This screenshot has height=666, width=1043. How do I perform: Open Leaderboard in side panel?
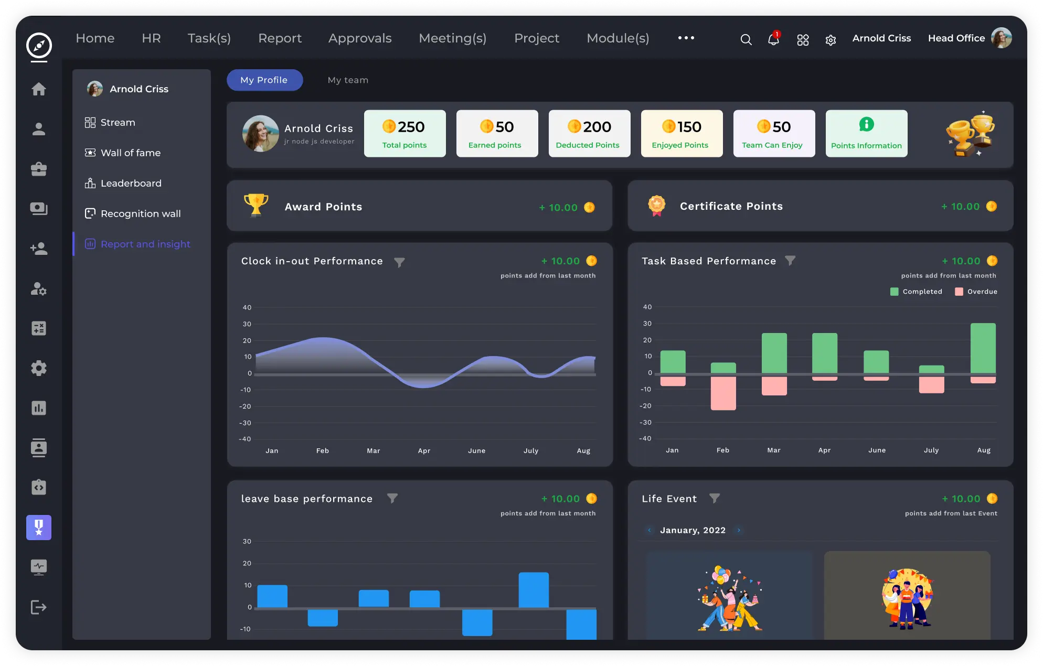(x=131, y=183)
